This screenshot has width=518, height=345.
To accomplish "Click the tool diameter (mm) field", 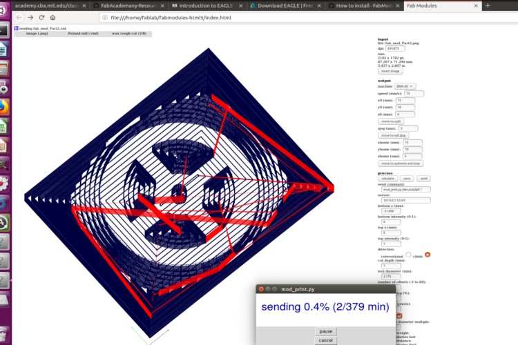I will click(x=391, y=276).
